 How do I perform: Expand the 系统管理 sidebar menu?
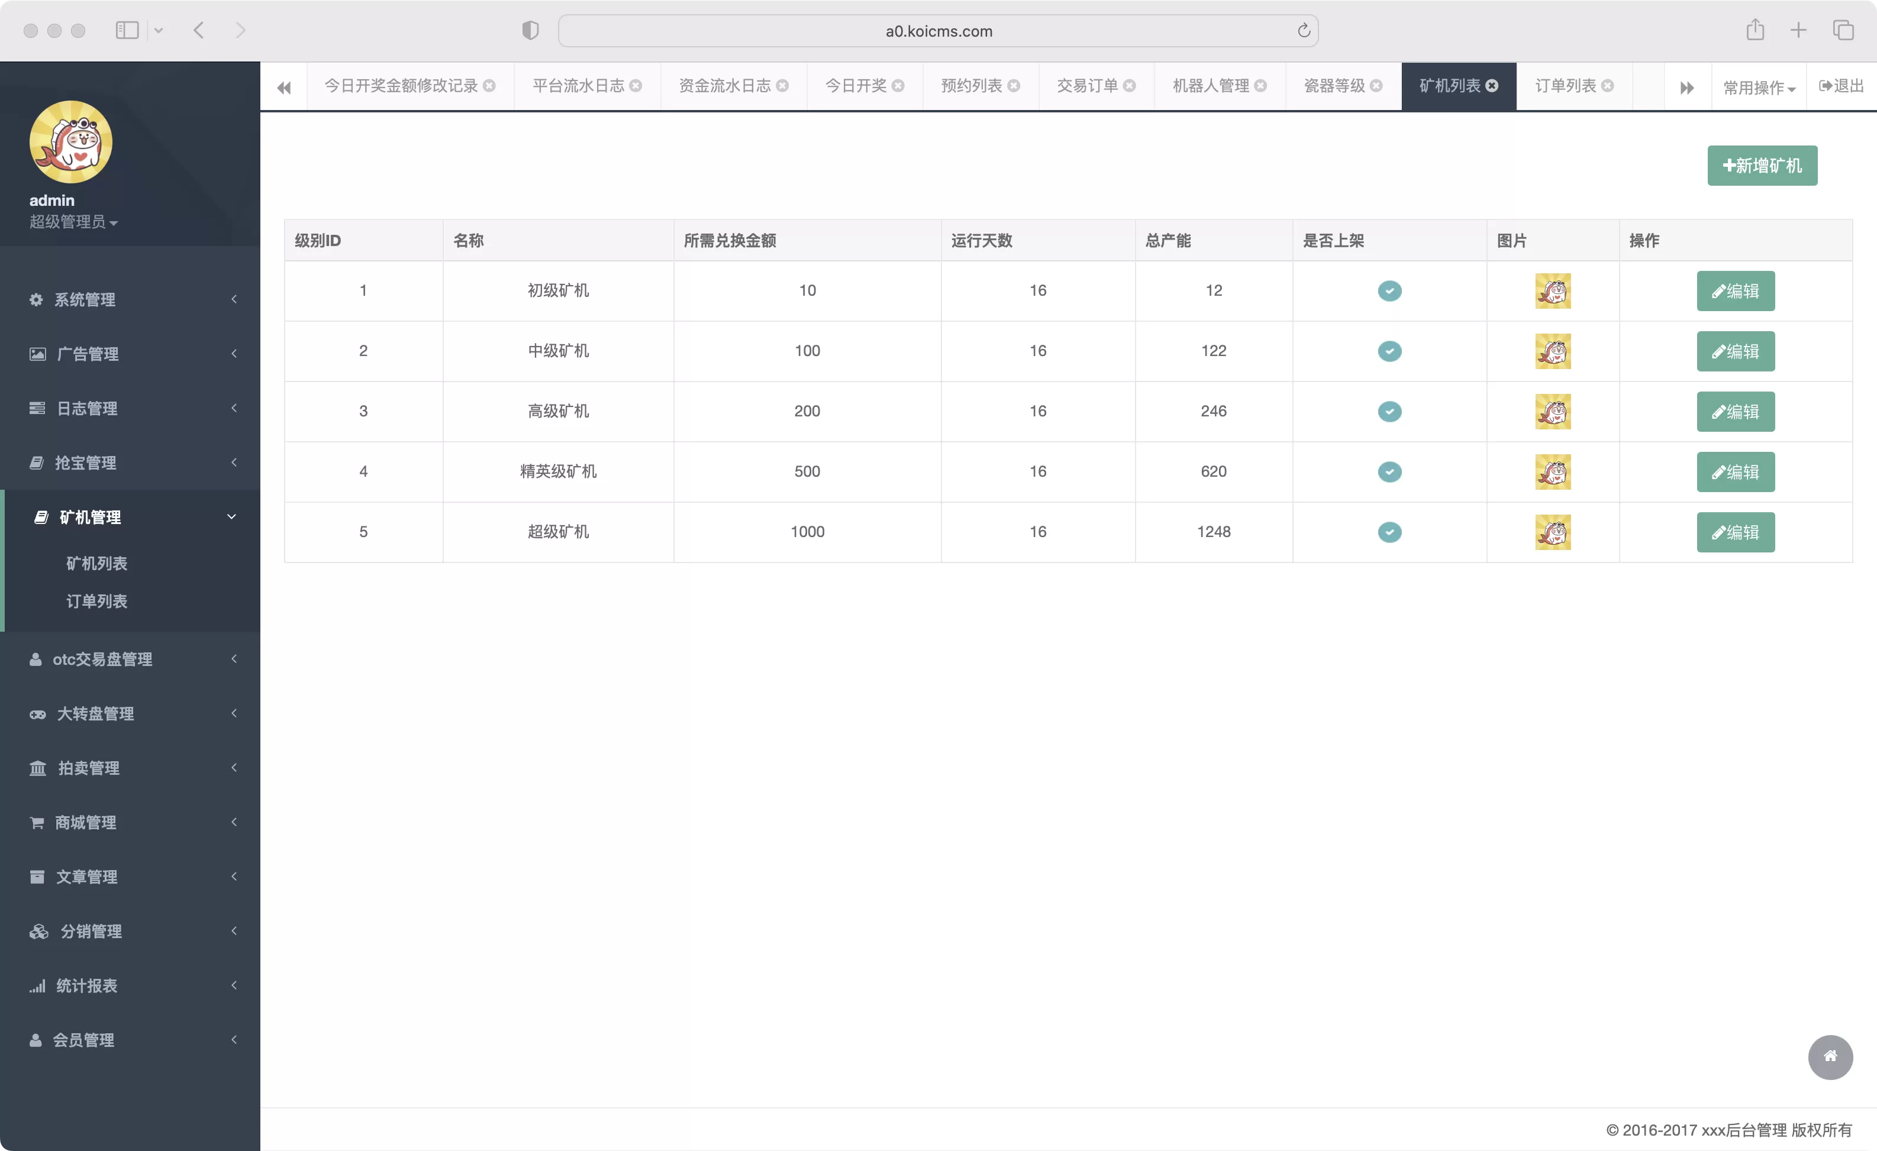[x=130, y=299]
